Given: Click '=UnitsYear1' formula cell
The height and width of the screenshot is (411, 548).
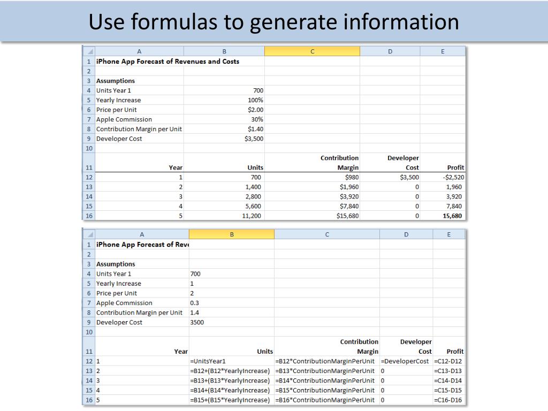Looking at the screenshot, I should pos(208,361).
